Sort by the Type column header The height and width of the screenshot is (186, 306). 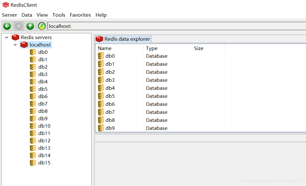(x=151, y=48)
